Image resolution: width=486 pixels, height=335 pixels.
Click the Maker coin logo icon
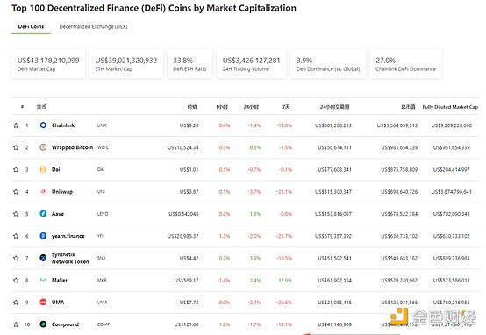tap(43, 280)
